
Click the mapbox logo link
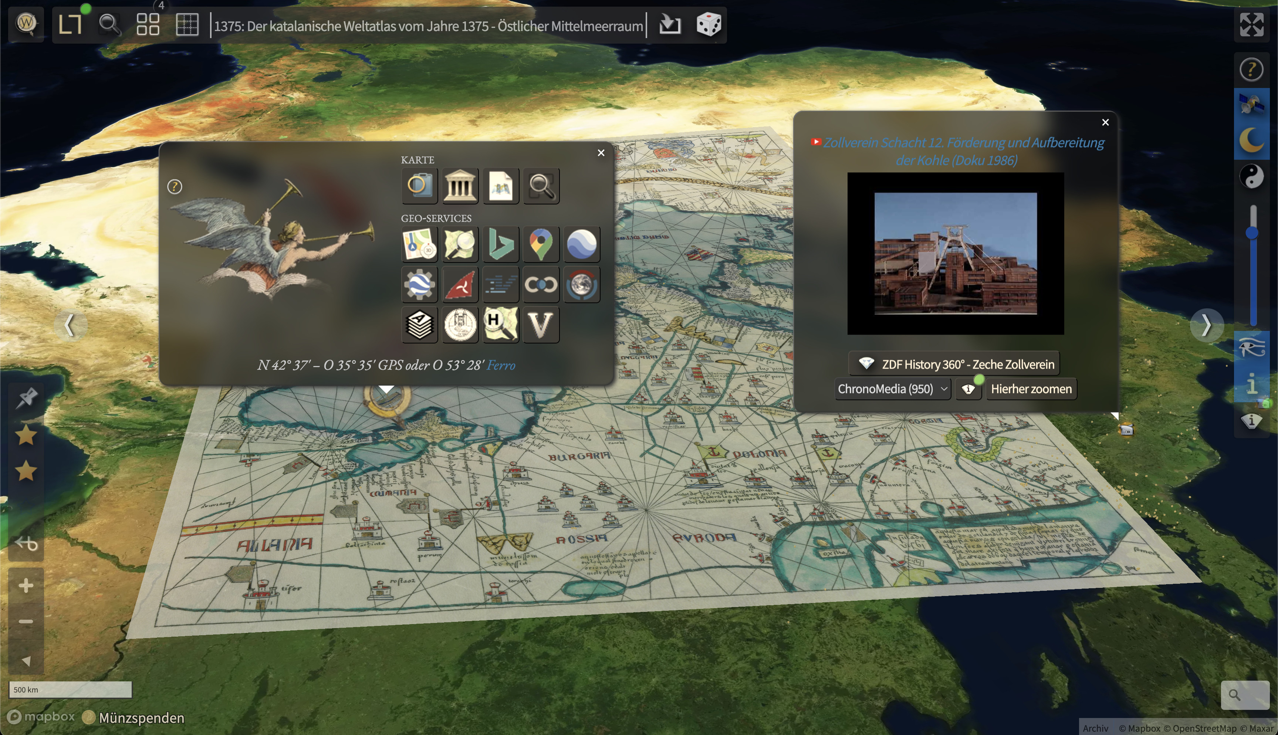pos(41,717)
